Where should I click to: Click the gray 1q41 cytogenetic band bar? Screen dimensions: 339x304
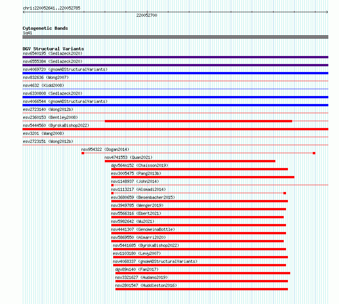coord(175,37)
